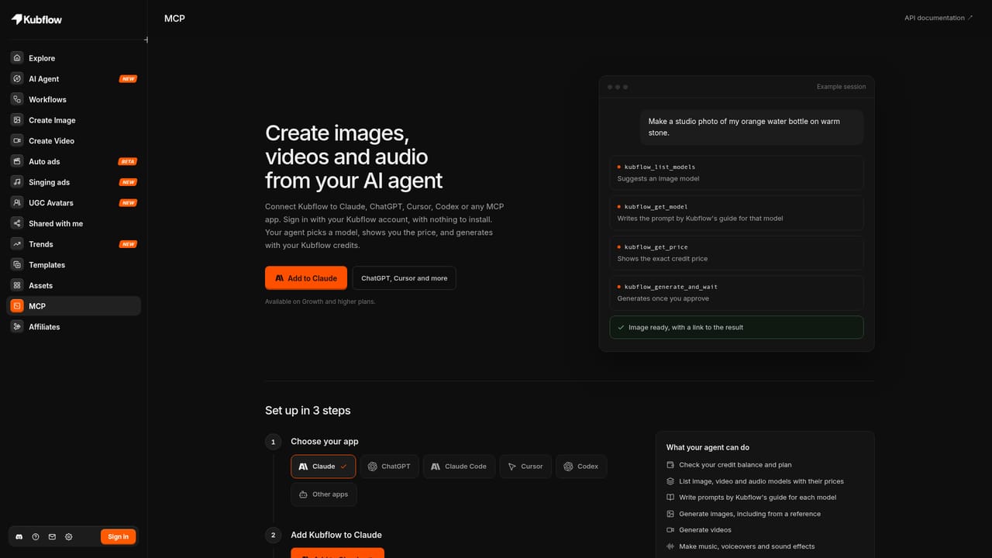Image resolution: width=992 pixels, height=558 pixels.
Task: Open Explore in the sidebar
Action: pyautogui.click(x=74, y=58)
